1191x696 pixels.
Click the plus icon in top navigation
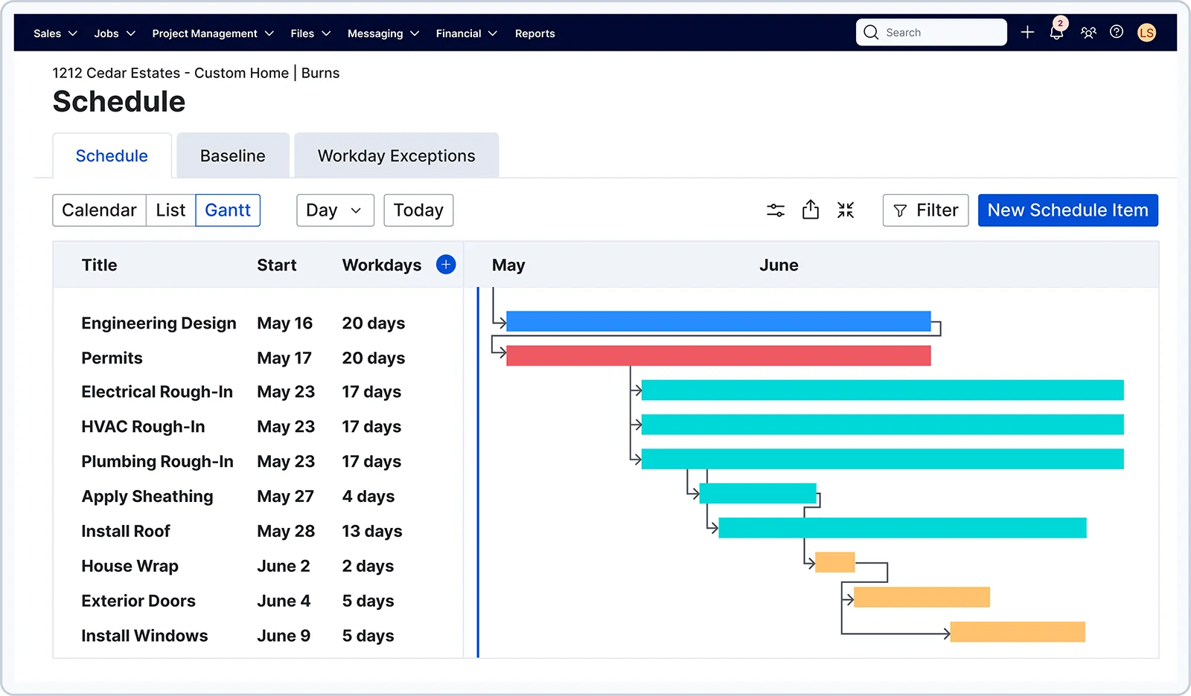point(1027,33)
